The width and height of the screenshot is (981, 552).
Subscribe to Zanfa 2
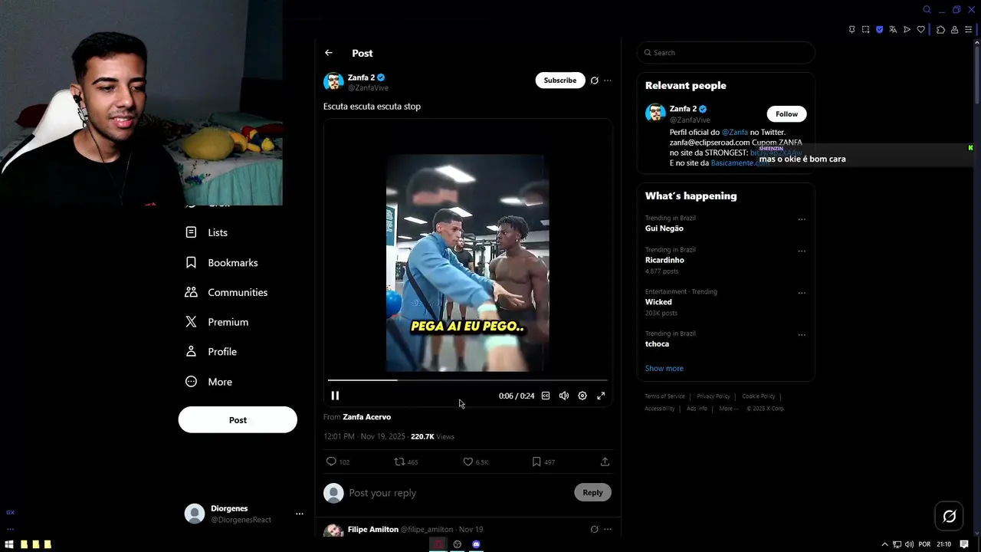[560, 80]
